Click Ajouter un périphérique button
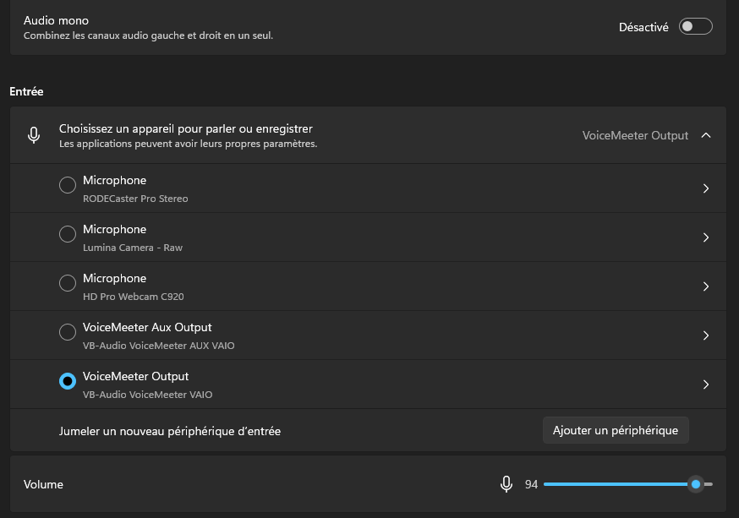739x518 pixels. [x=616, y=430]
